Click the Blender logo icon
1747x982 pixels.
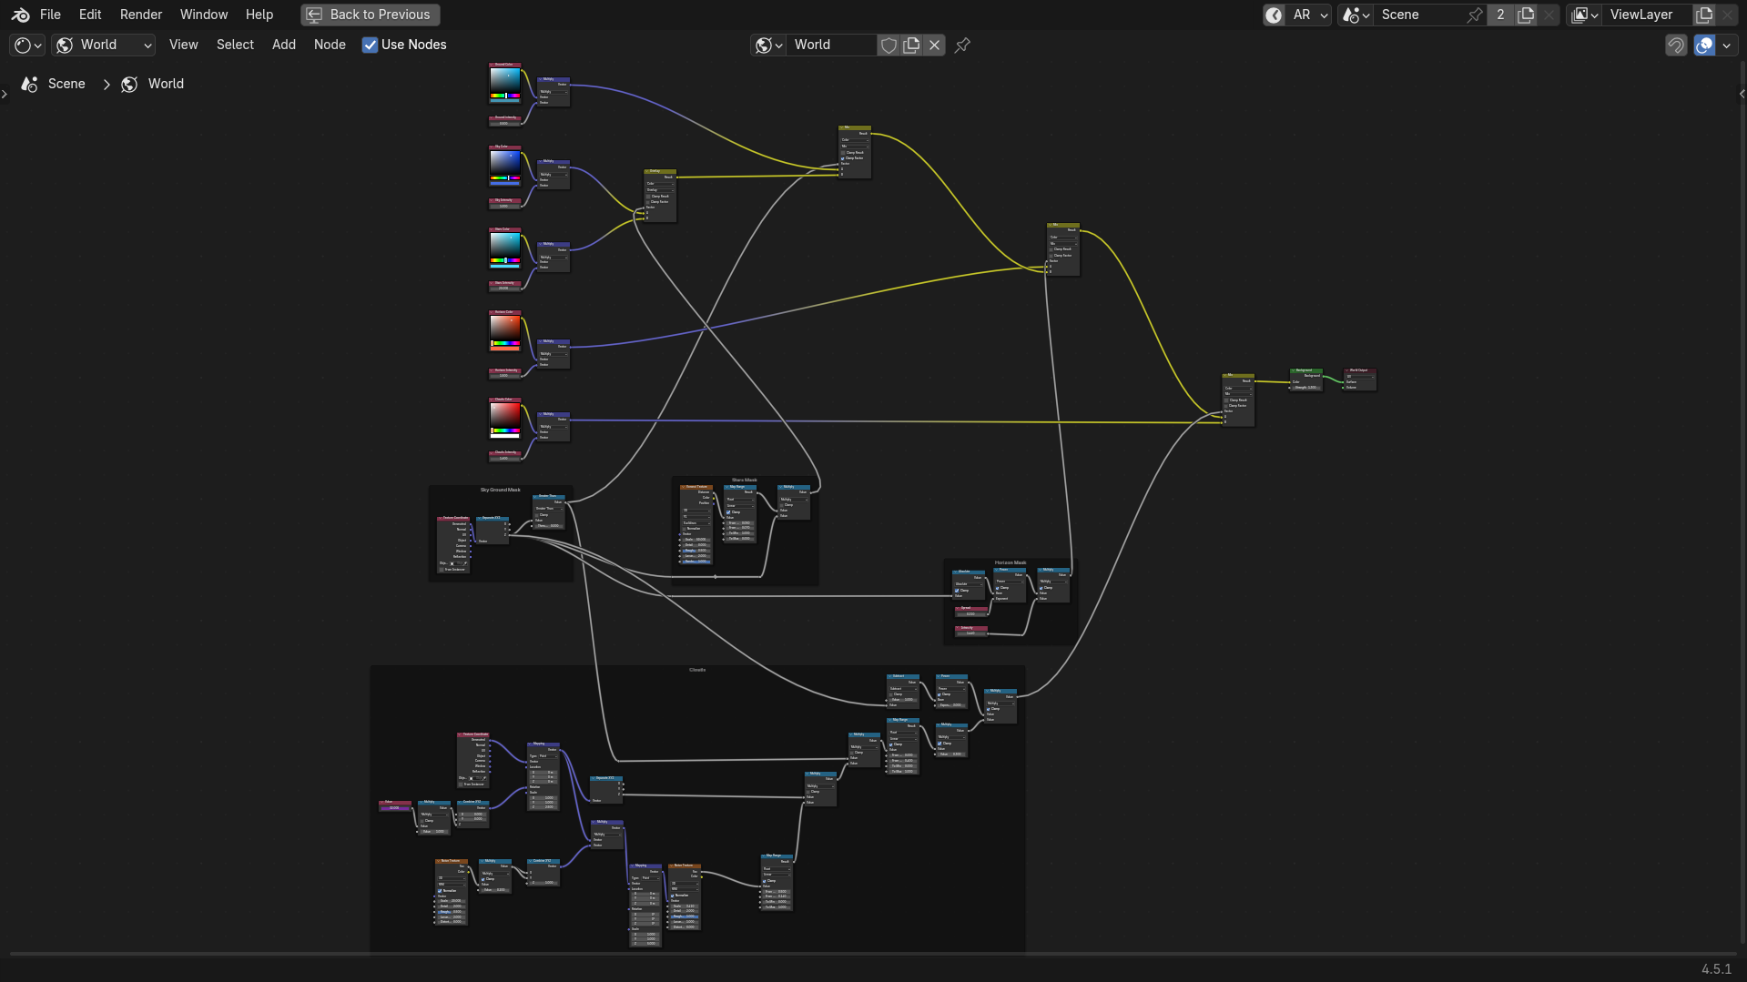[x=20, y=15]
